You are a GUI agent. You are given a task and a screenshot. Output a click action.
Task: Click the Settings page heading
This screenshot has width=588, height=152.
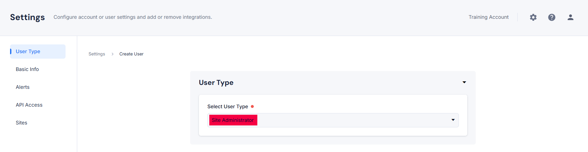tap(28, 17)
